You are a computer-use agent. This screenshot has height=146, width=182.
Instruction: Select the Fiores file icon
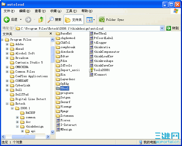58,120
